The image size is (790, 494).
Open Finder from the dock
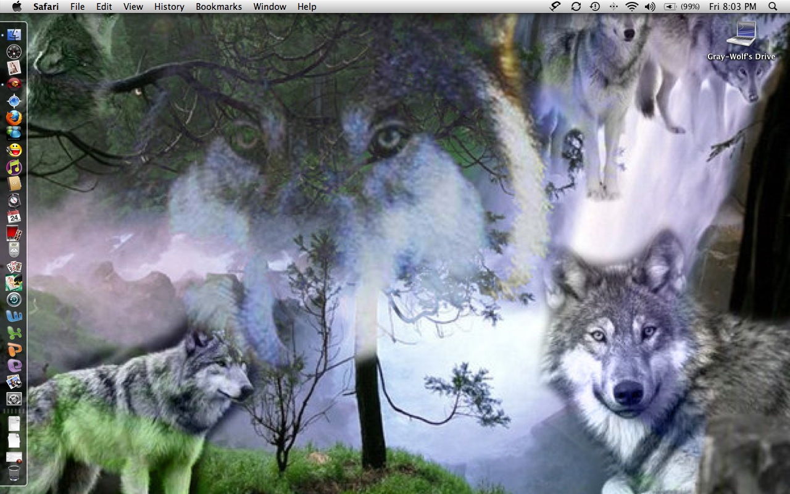click(14, 35)
